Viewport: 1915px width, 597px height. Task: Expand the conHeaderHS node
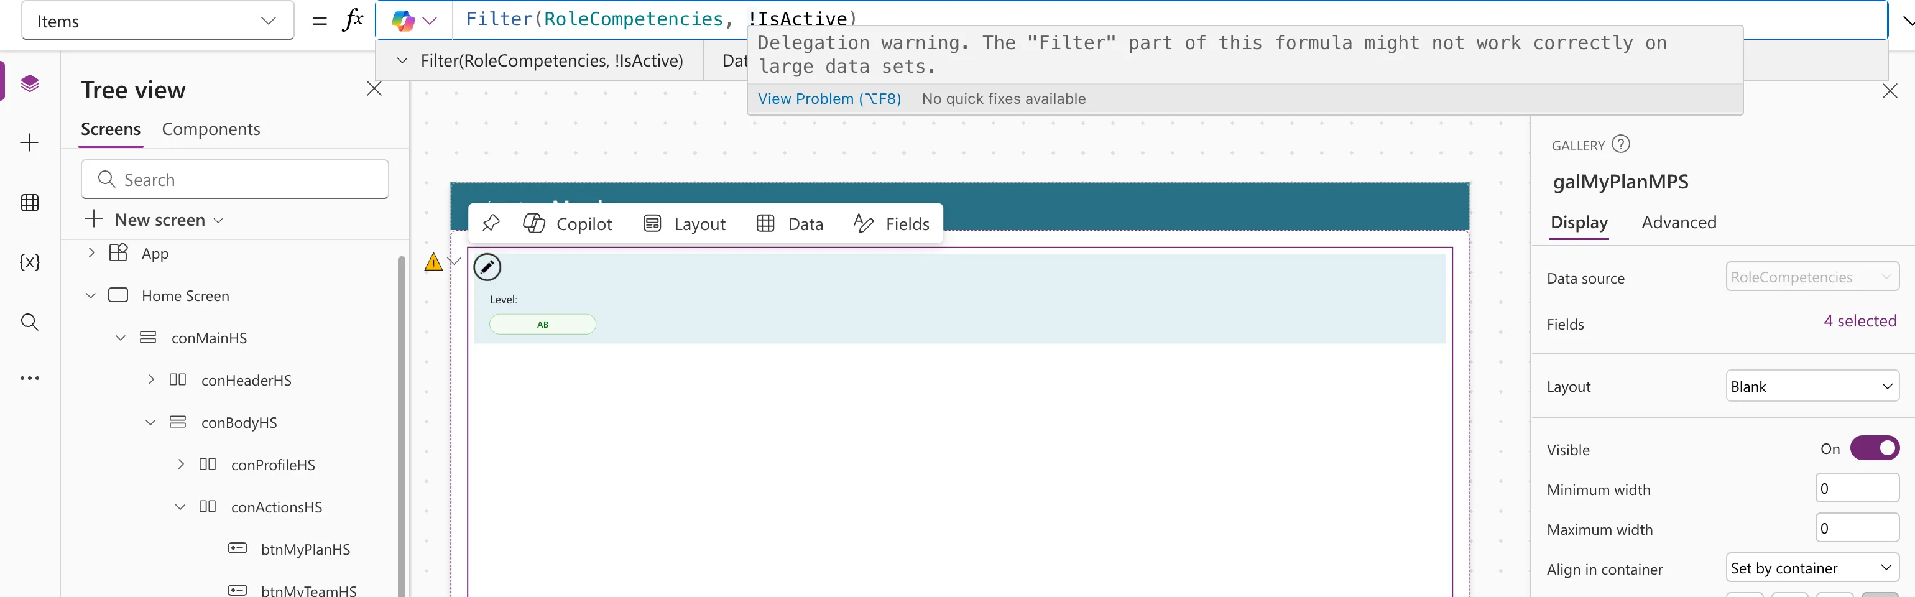151,380
